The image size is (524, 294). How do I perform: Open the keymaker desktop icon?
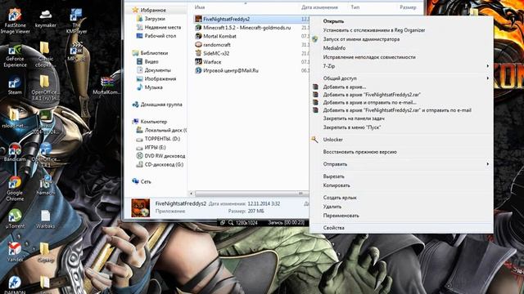pyautogui.click(x=46, y=19)
